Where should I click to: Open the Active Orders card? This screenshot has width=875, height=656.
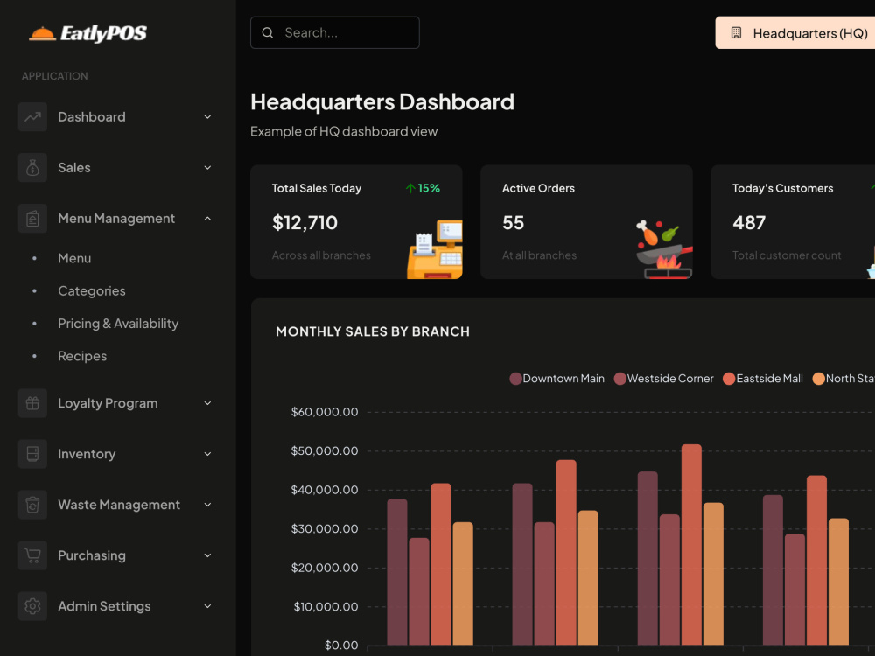(x=586, y=222)
